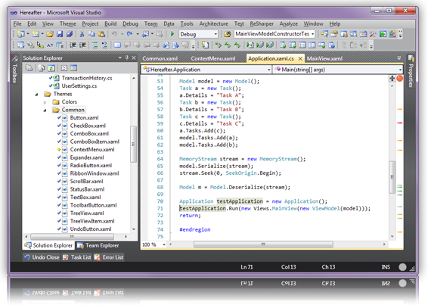Open the Toolbox side panel tab
This screenshot has height=305, width=428.
coord(14,70)
